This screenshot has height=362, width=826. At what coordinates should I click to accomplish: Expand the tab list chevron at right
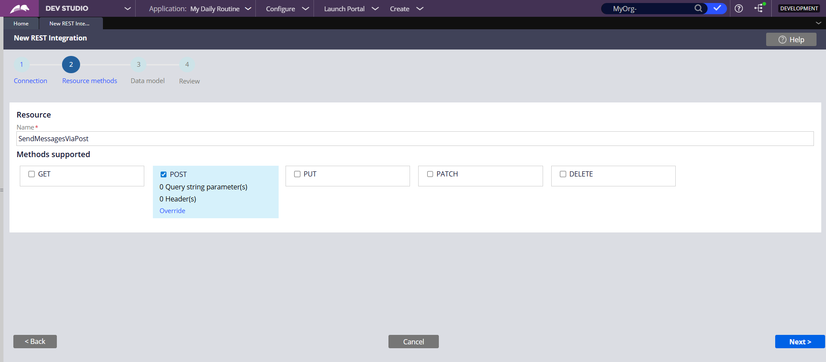point(818,23)
